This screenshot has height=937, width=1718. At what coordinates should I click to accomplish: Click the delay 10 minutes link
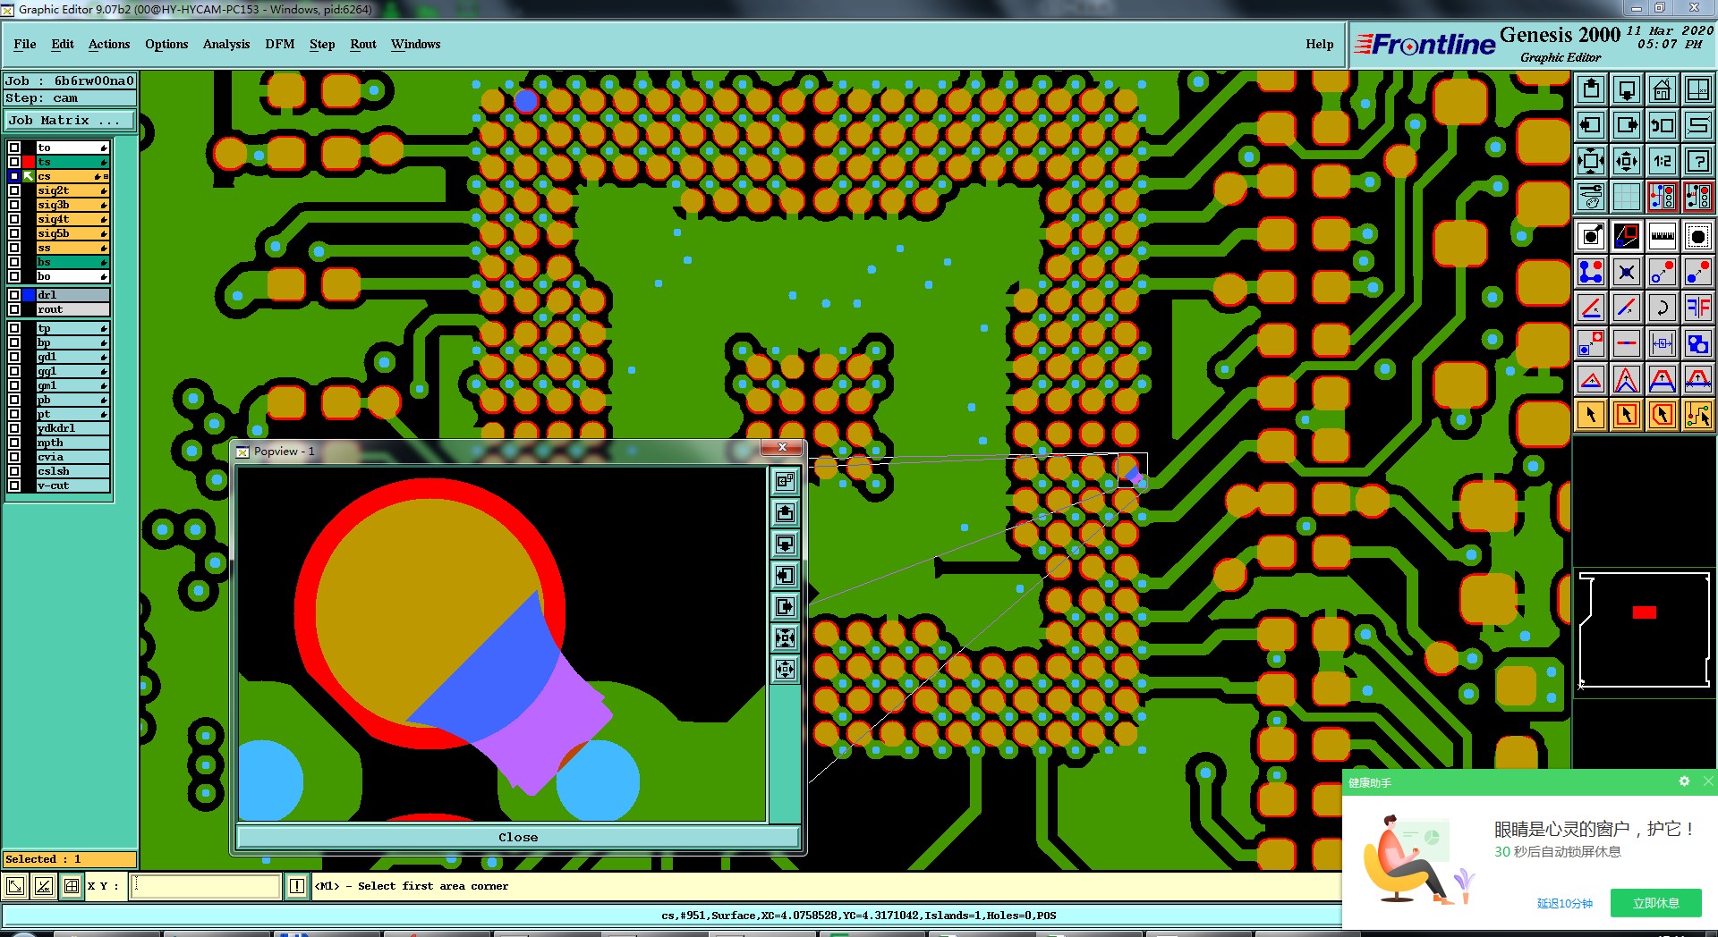(x=1564, y=903)
